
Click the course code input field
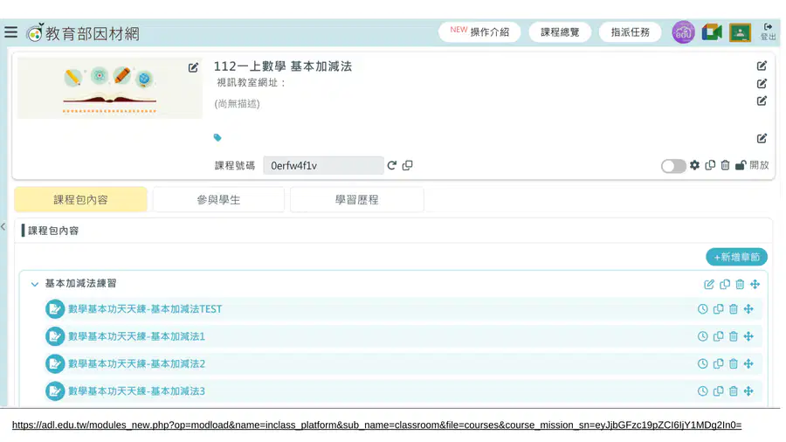coord(323,165)
